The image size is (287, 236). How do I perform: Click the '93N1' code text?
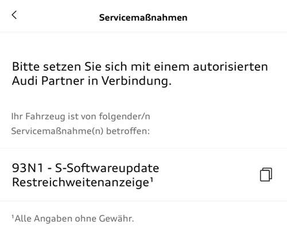28,168
